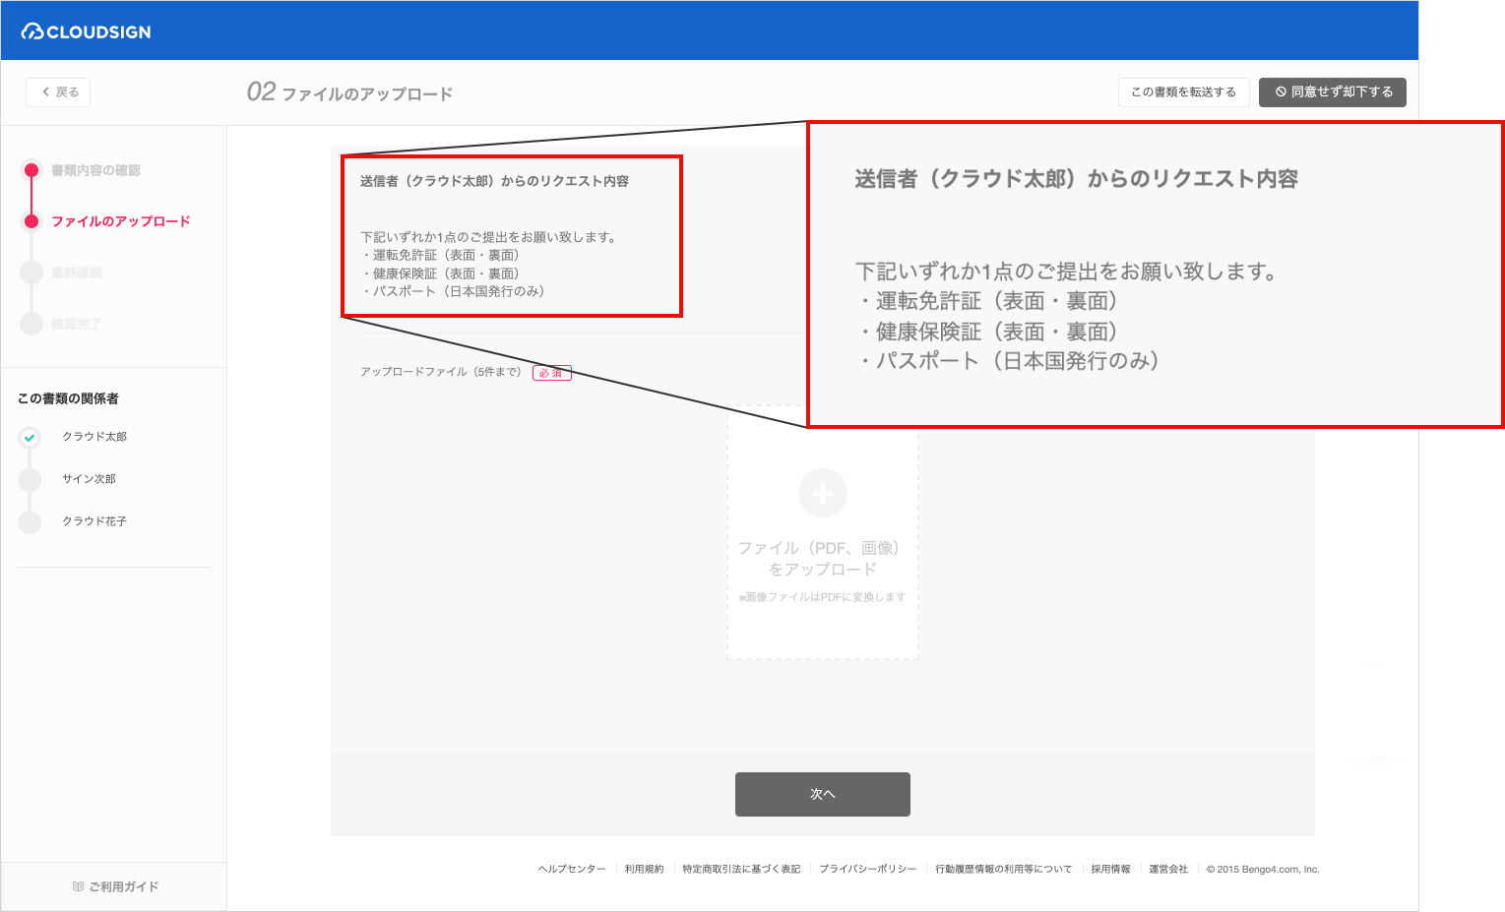The image size is (1505, 912).
Task: Select the 最終確認 step
Action: 77,273
